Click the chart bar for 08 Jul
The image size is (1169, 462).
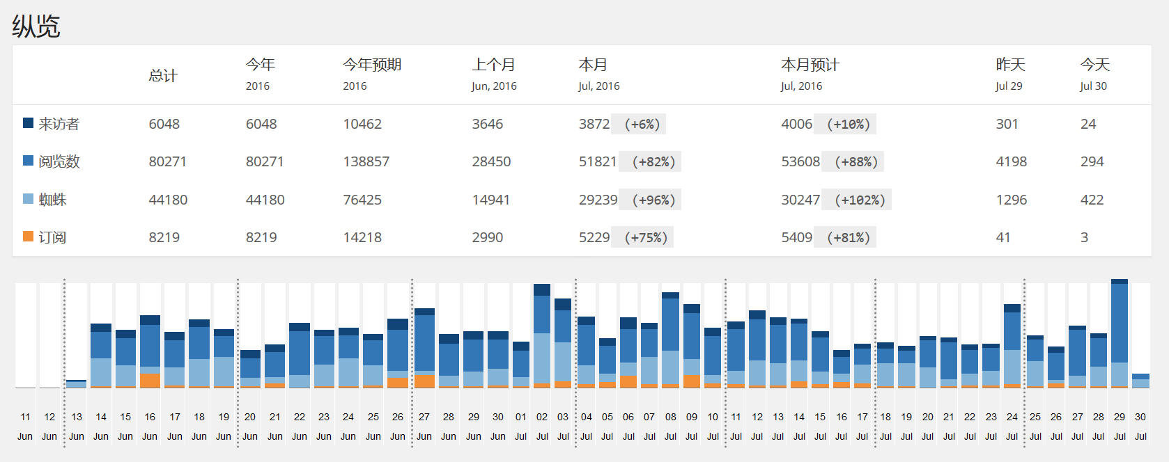click(670, 340)
